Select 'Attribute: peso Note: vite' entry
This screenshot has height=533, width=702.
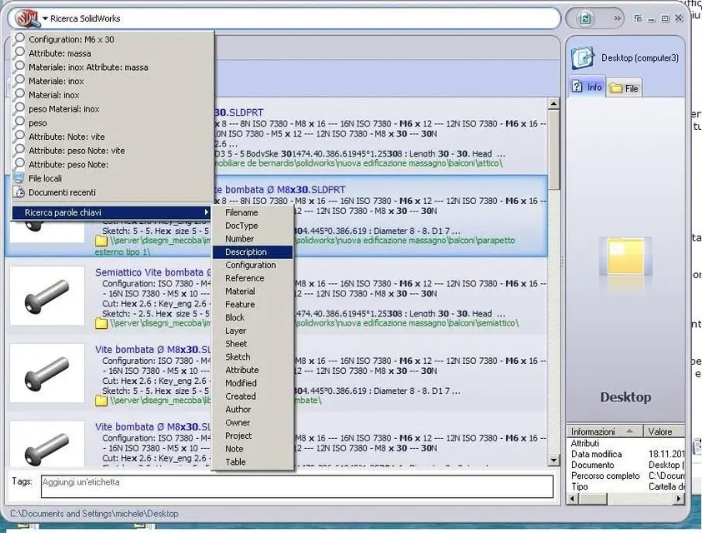click(77, 151)
